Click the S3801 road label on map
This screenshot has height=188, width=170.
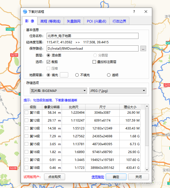[10, 29]
